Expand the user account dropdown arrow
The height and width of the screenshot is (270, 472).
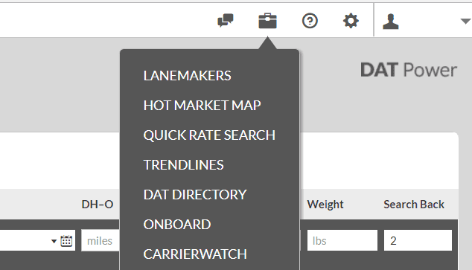pos(466,22)
